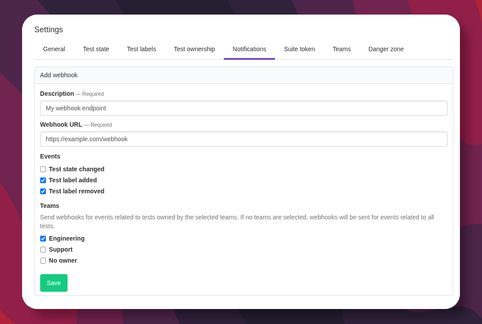
Task: Open the Test state tab
Action: [x=96, y=49]
